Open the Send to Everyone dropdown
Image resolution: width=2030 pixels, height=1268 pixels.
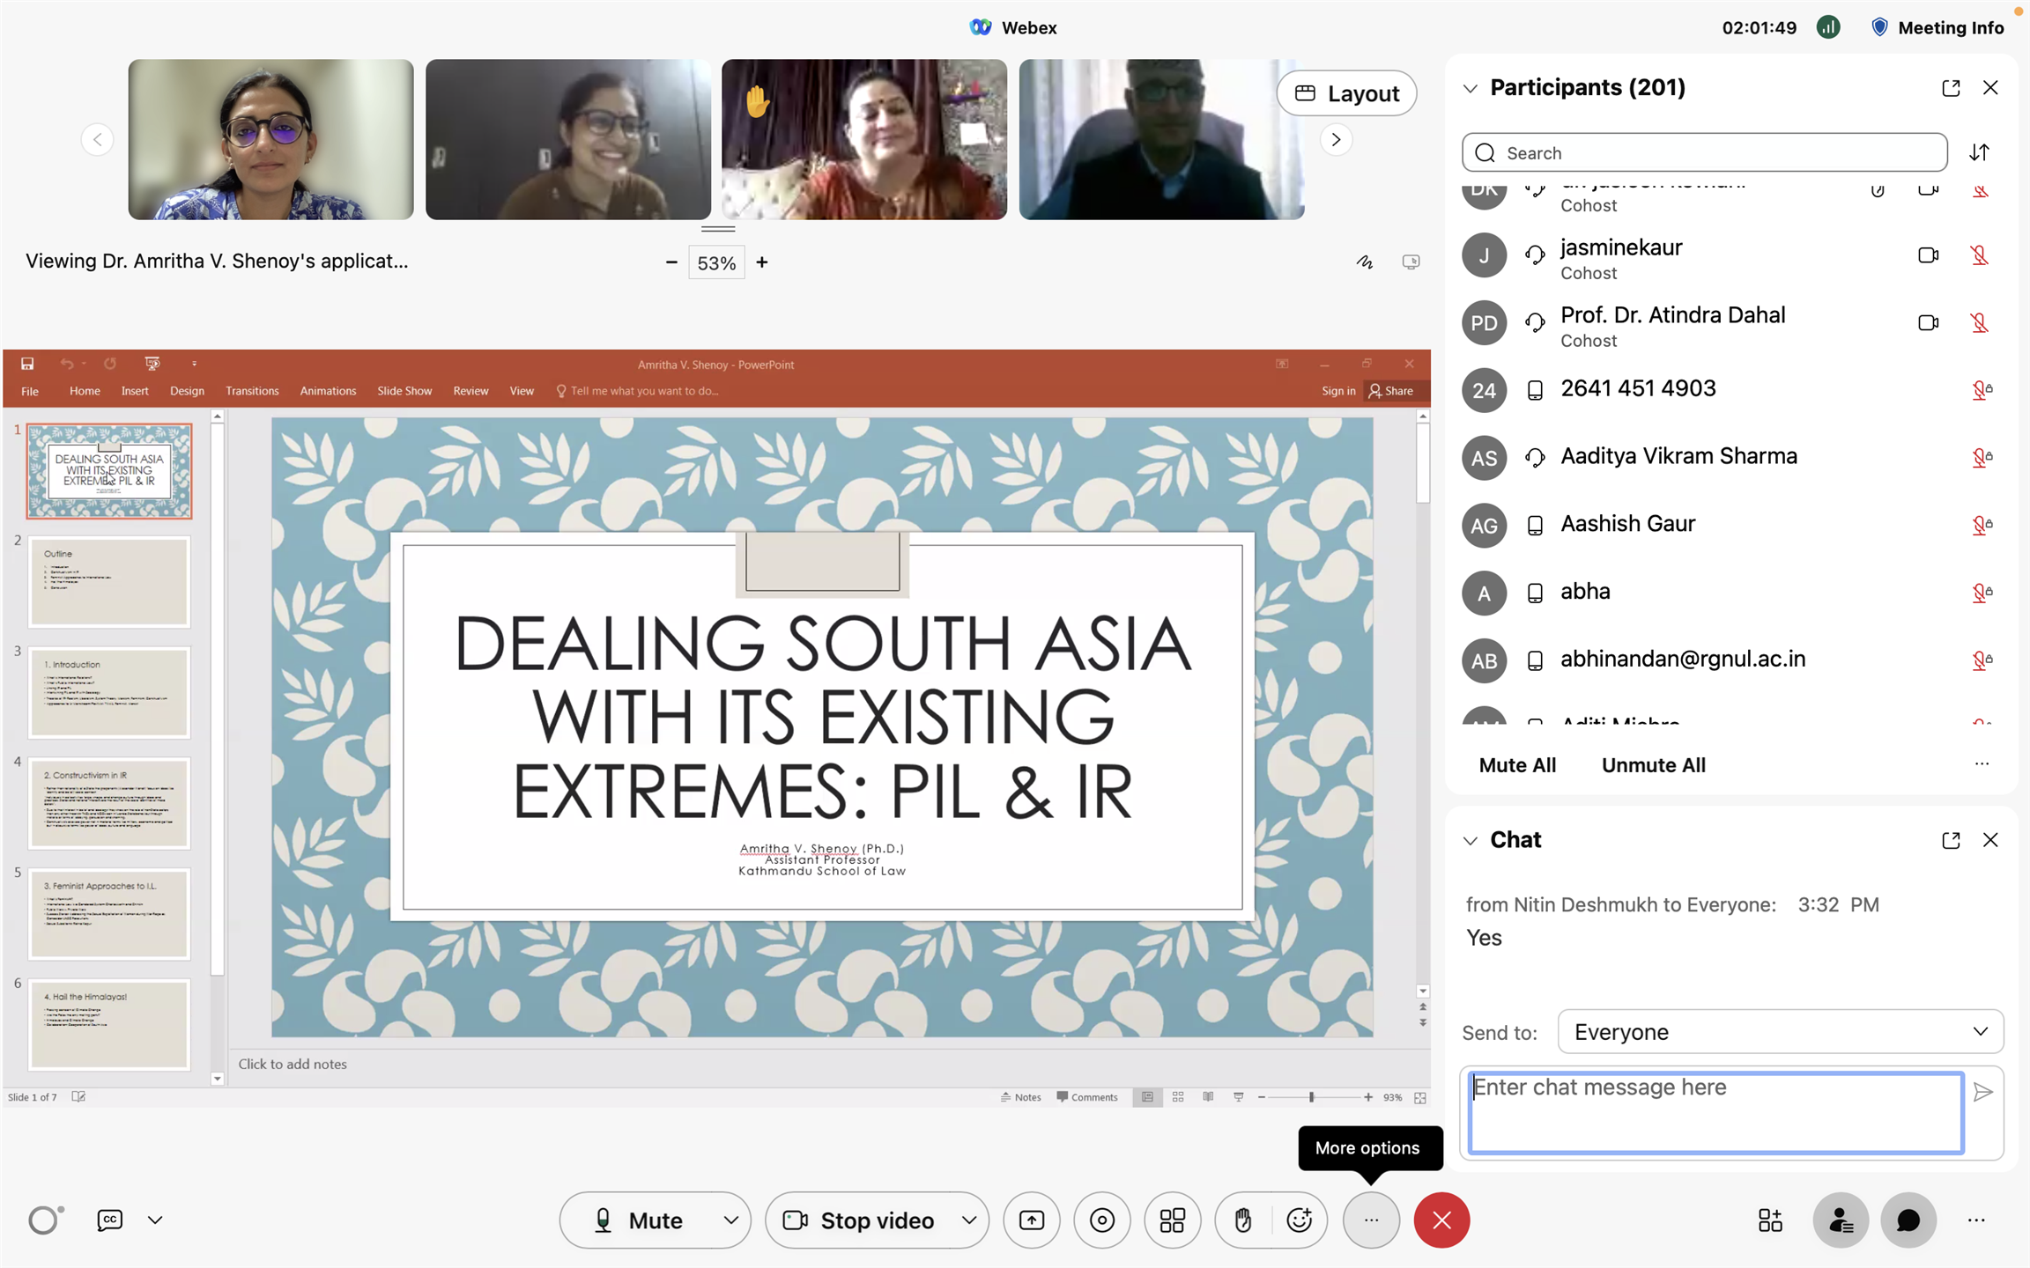pos(1780,1031)
